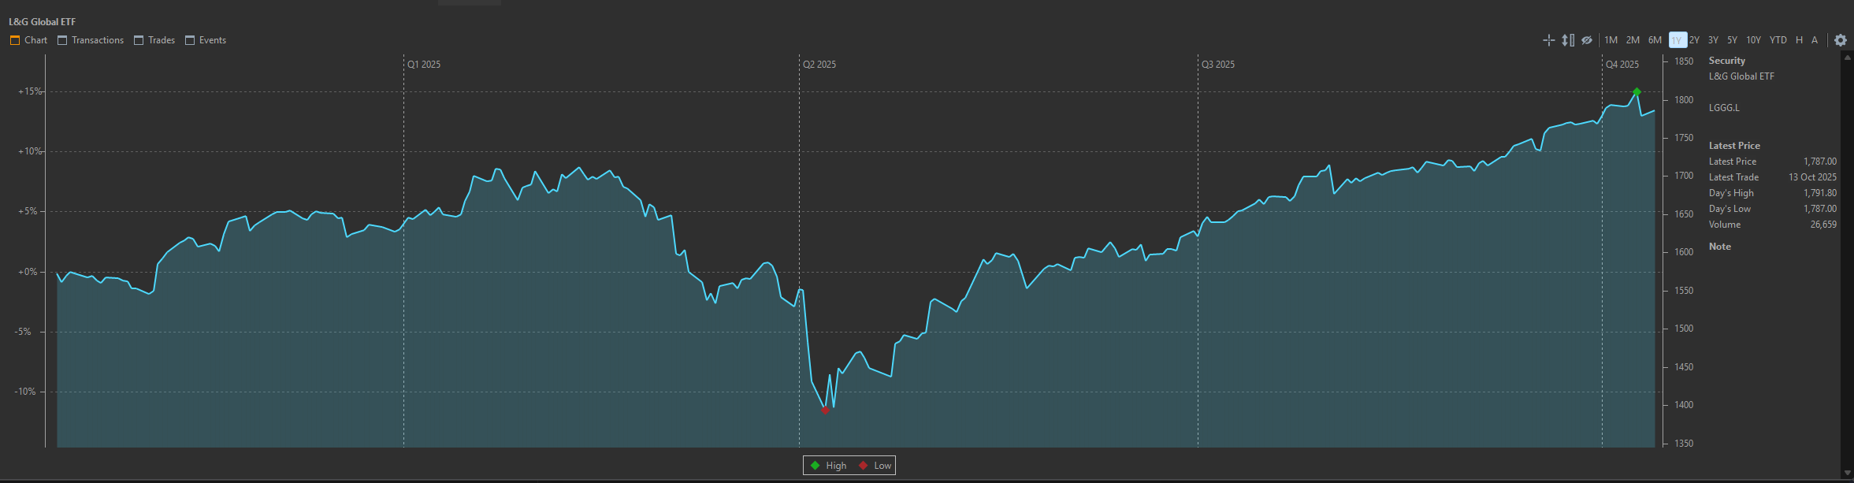Select the Events tab

click(x=206, y=40)
